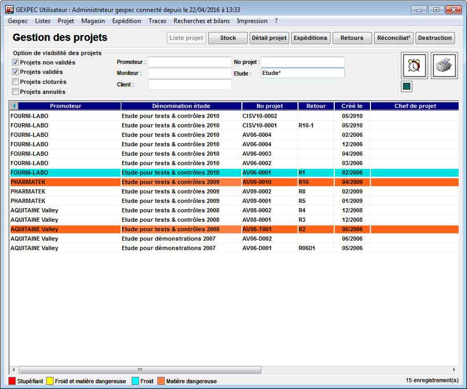Click yellow Froid et matière dangereuse swatch
The width and height of the screenshot is (467, 389).
click(x=50, y=381)
